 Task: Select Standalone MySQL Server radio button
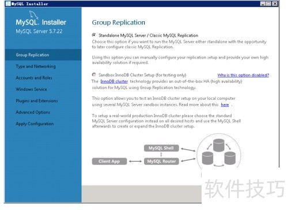(94, 35)
